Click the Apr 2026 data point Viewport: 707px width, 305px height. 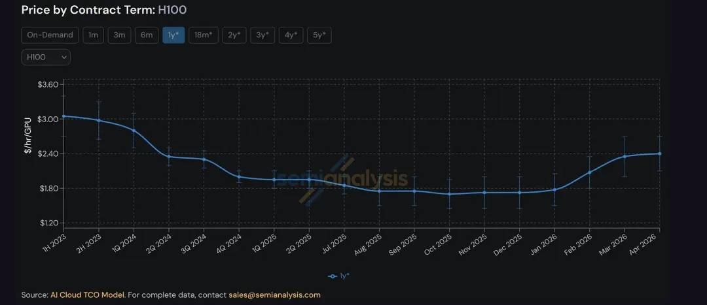[660, 153]
